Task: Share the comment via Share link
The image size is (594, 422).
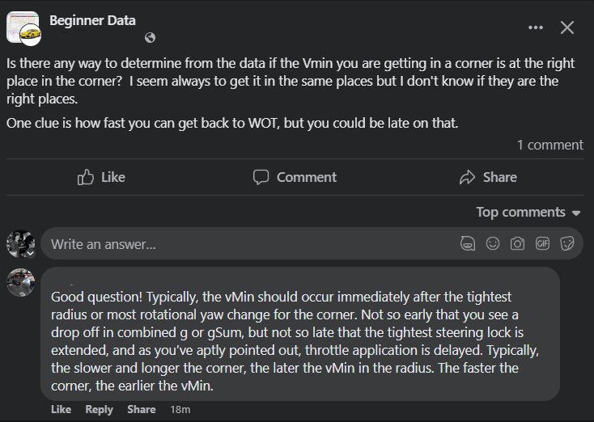Action: tap(142, 409)
